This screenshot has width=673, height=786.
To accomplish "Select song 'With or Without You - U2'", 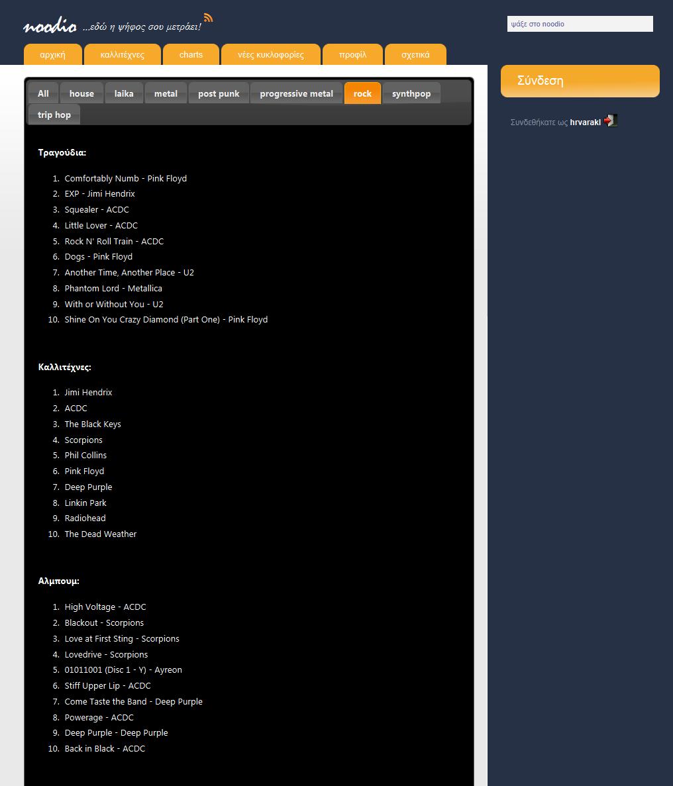I will [114, 305].
